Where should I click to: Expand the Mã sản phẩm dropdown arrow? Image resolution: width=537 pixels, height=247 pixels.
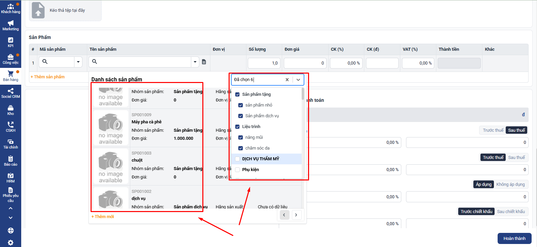coord(78,62)
